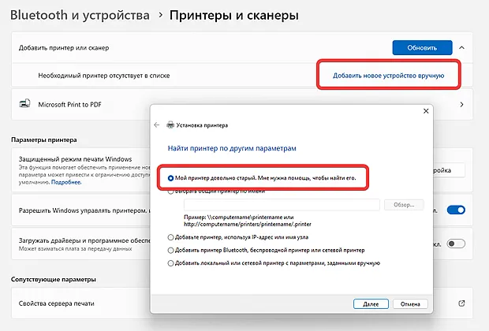Click Свойства сервера печати row
Screen dimensions: 489x331
(242, 303)
